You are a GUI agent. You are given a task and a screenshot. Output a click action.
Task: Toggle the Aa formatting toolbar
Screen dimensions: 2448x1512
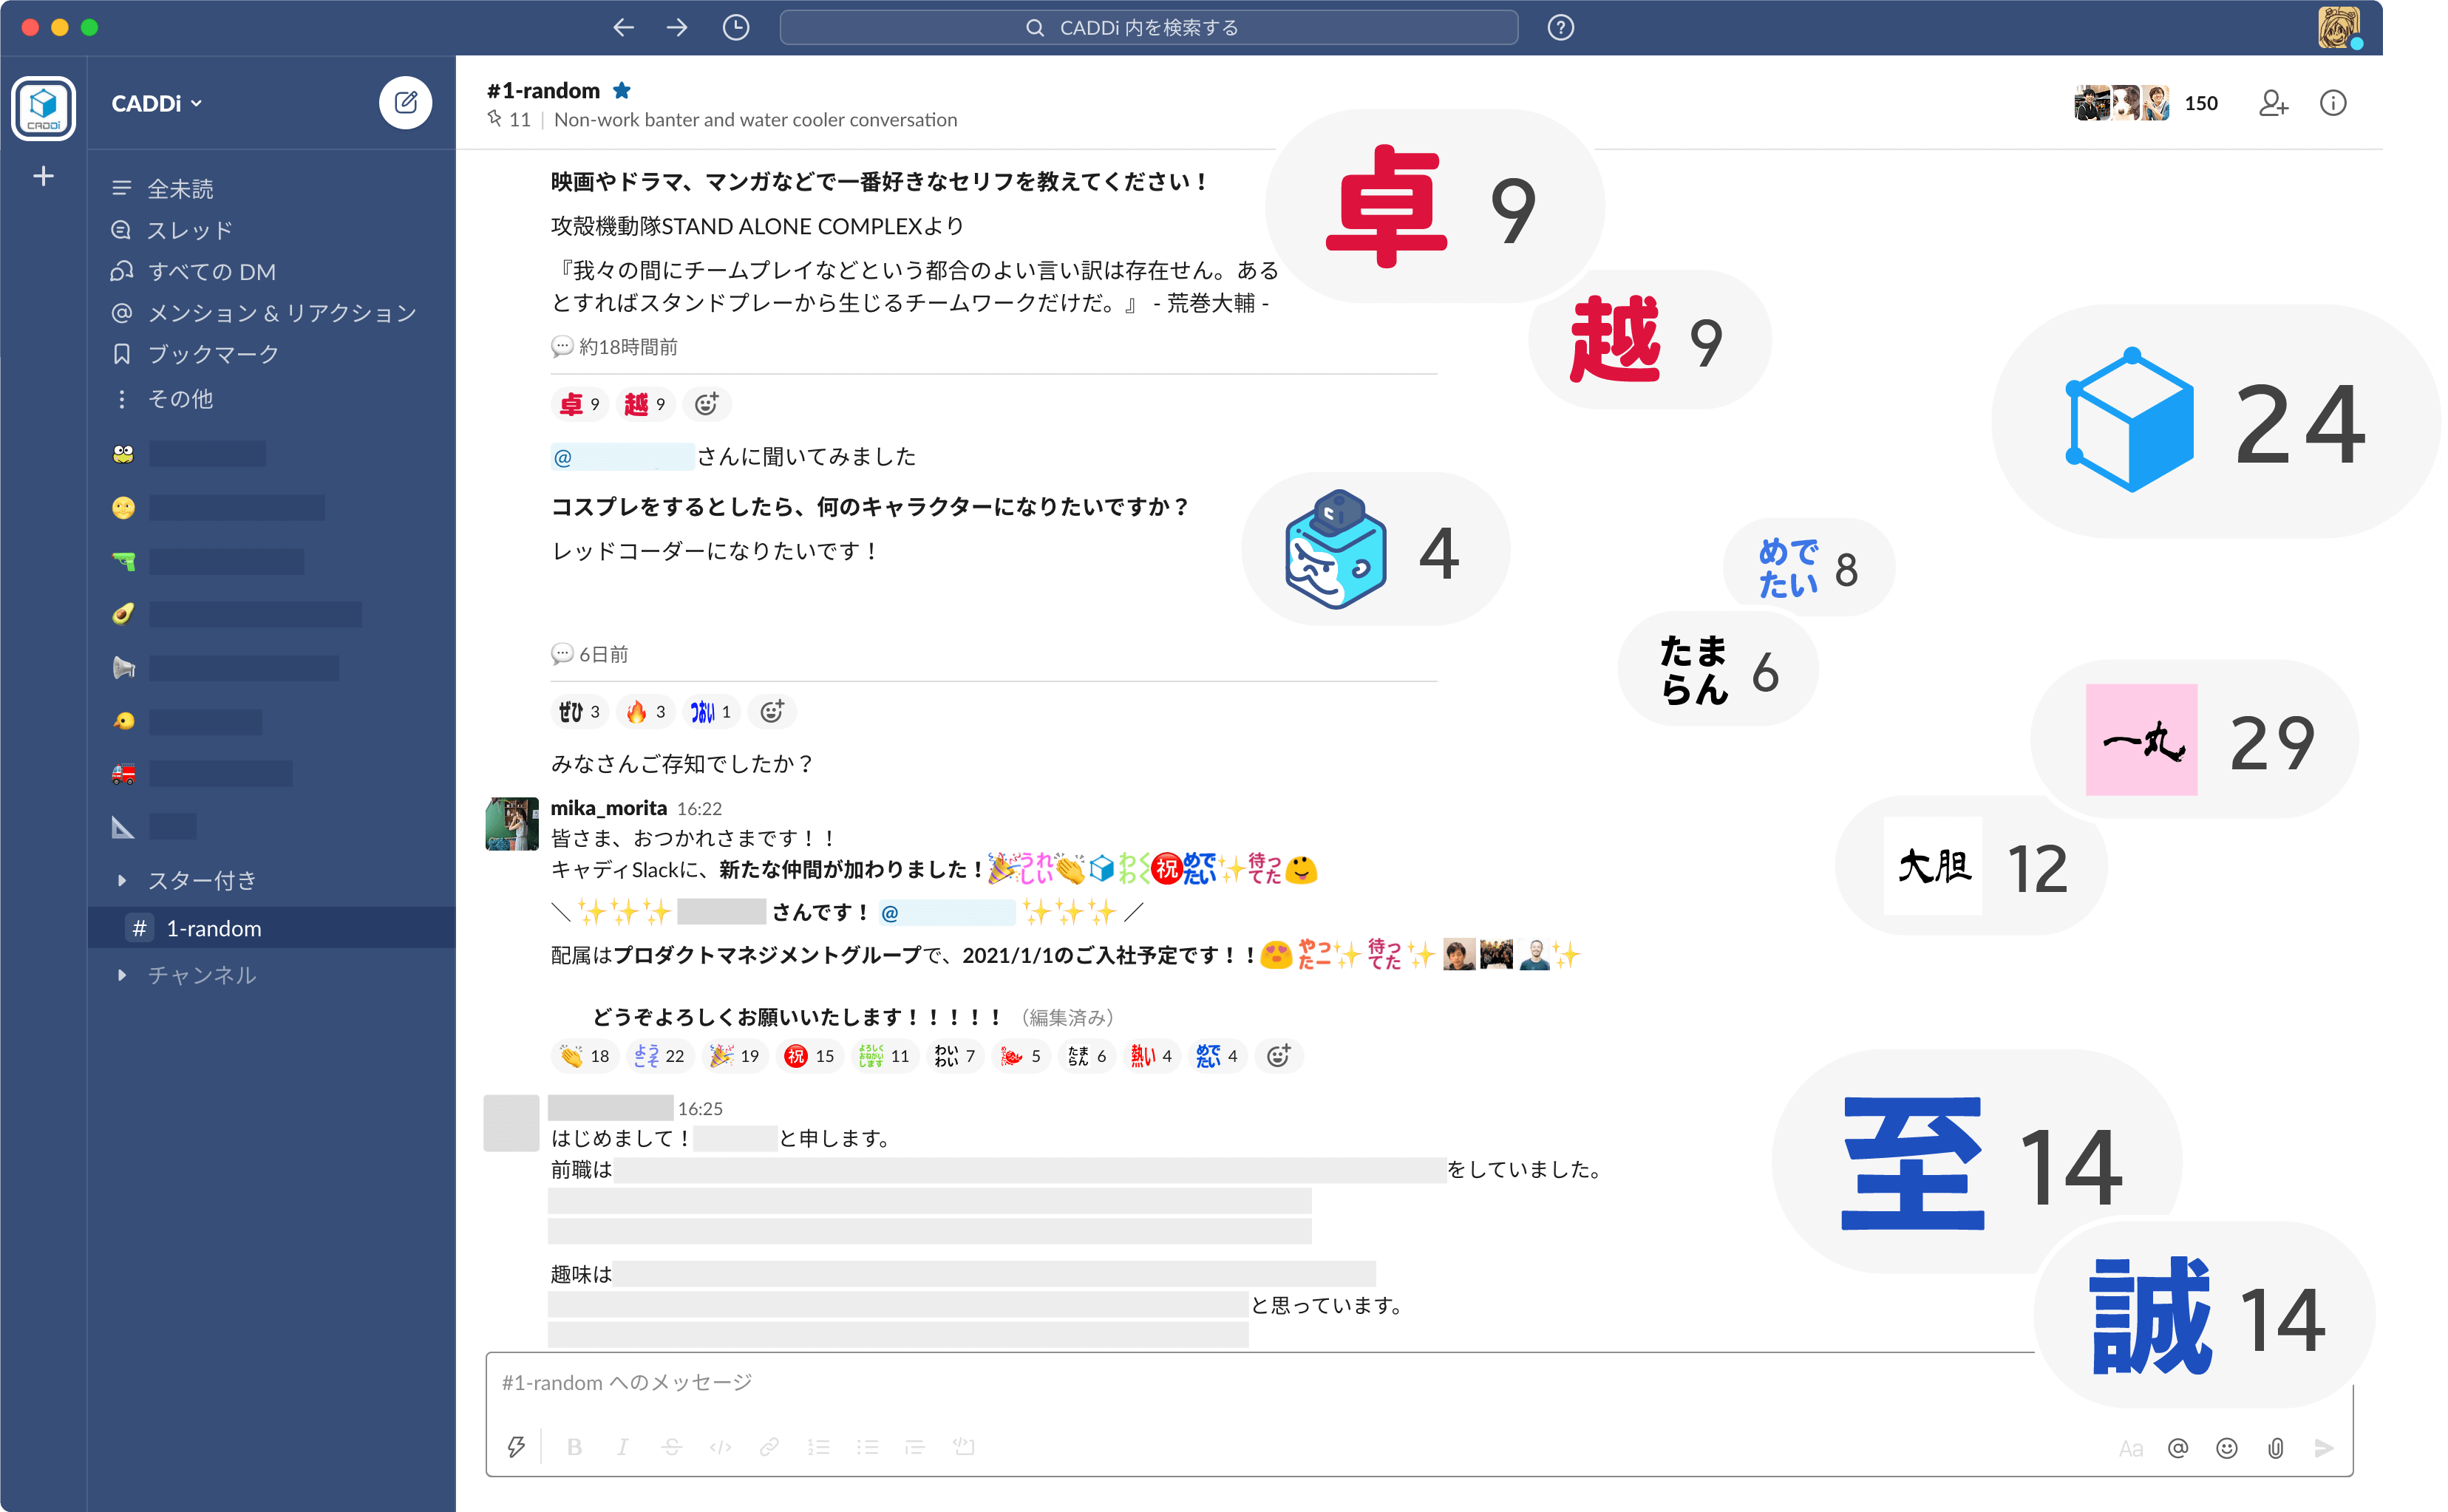(2130, 1448)
